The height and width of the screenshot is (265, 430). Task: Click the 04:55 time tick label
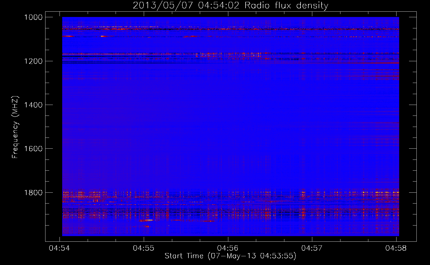coord(144,248)
